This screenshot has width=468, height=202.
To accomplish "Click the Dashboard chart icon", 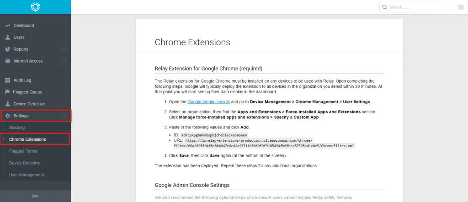I will click(8, 26).
